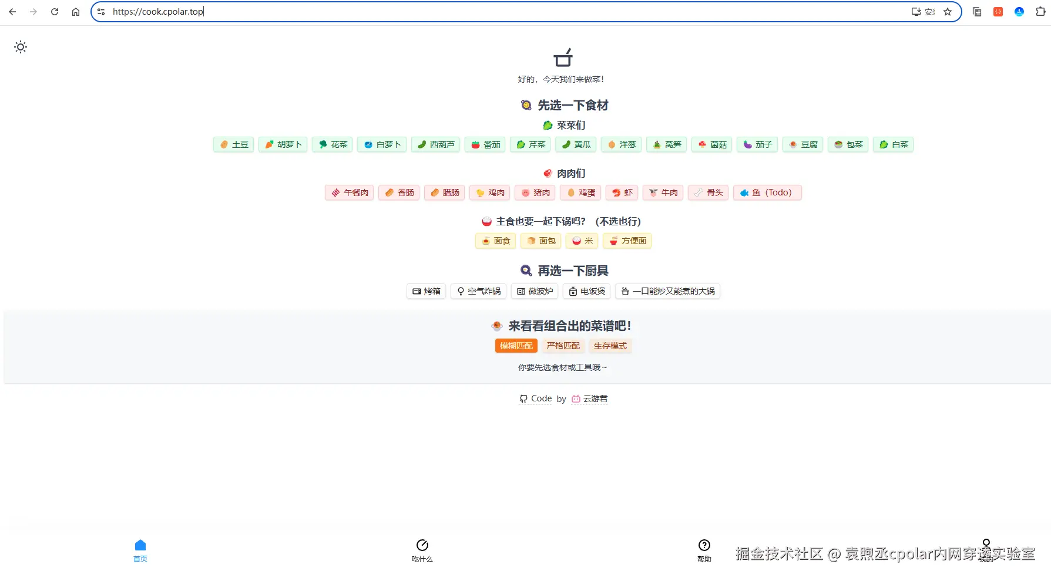Click the orange extension icon in toolbar
The height and width of the screenshot is (578, 1051).
click(x=998, y=12)
